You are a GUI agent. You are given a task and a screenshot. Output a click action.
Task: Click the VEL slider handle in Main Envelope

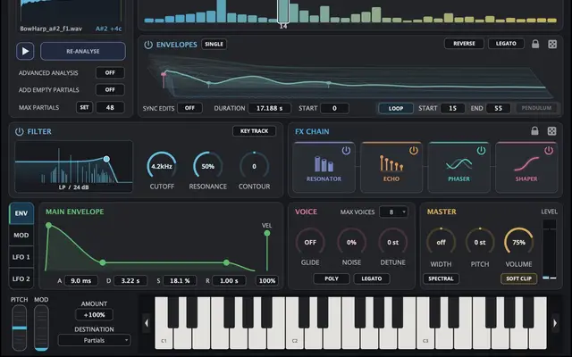[267, 233]
